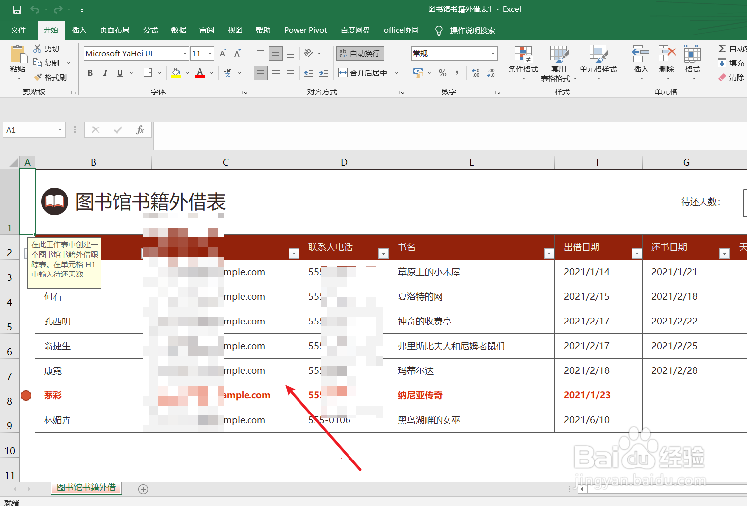Click the 删除 cells icon
This screenshot has width=747, height=506.
pos(666,62)
